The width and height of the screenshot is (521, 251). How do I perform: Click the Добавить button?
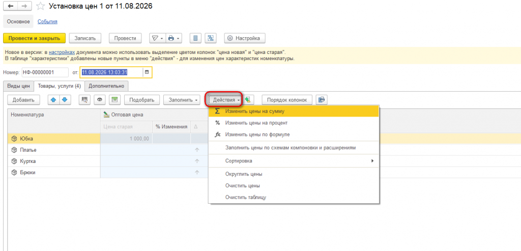click(x=23, y=99)
